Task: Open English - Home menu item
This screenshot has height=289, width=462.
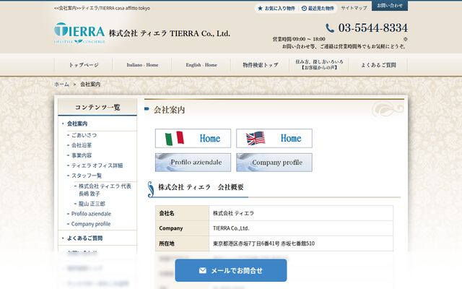Action: point(201,65)
